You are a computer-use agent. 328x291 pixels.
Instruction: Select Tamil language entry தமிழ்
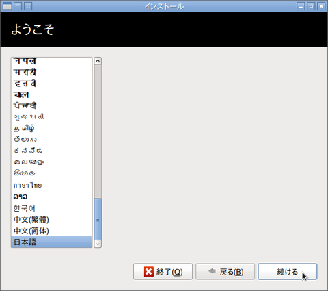(x=52, y=128)
